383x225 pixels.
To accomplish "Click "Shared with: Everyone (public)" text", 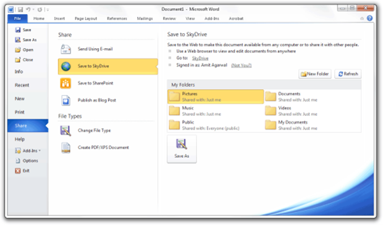I will (211, 128).
